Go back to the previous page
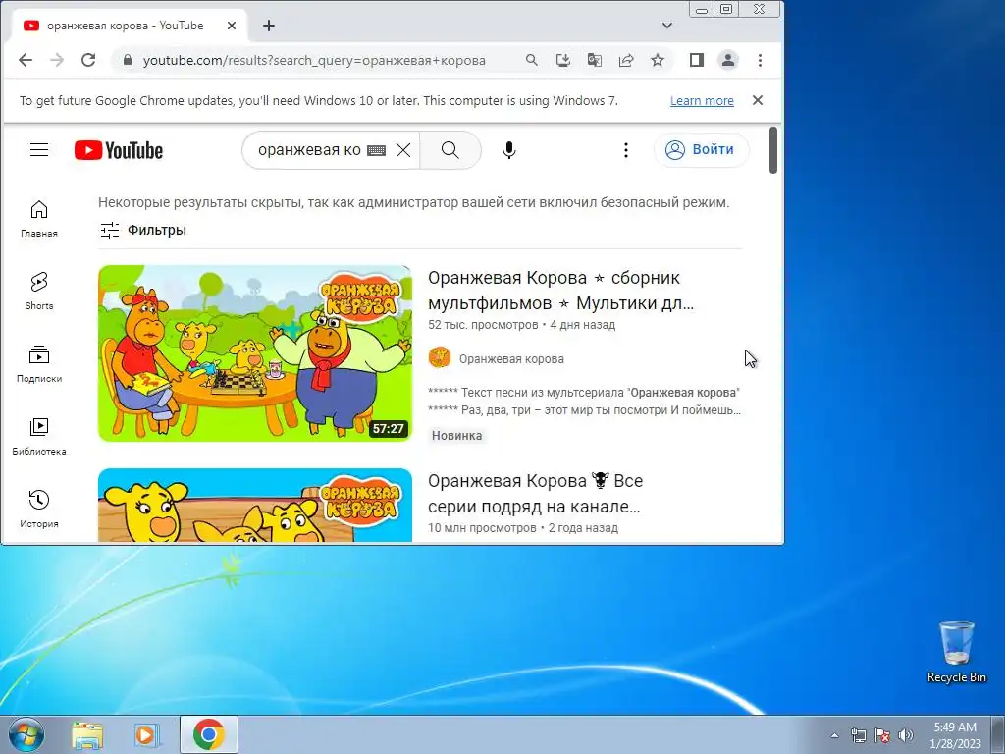The height and width of the screenshot is (754, 1005). click(25, 60)
